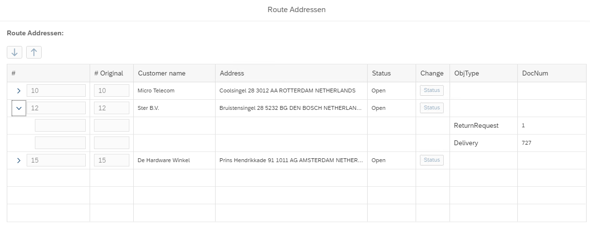Click the move up arrow icon
This screenshot has width=590, height=226.
click(x=34, y=52)
